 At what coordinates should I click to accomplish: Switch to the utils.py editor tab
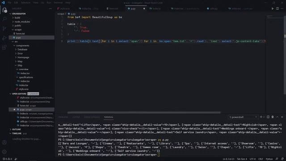(x=214, y=8)
